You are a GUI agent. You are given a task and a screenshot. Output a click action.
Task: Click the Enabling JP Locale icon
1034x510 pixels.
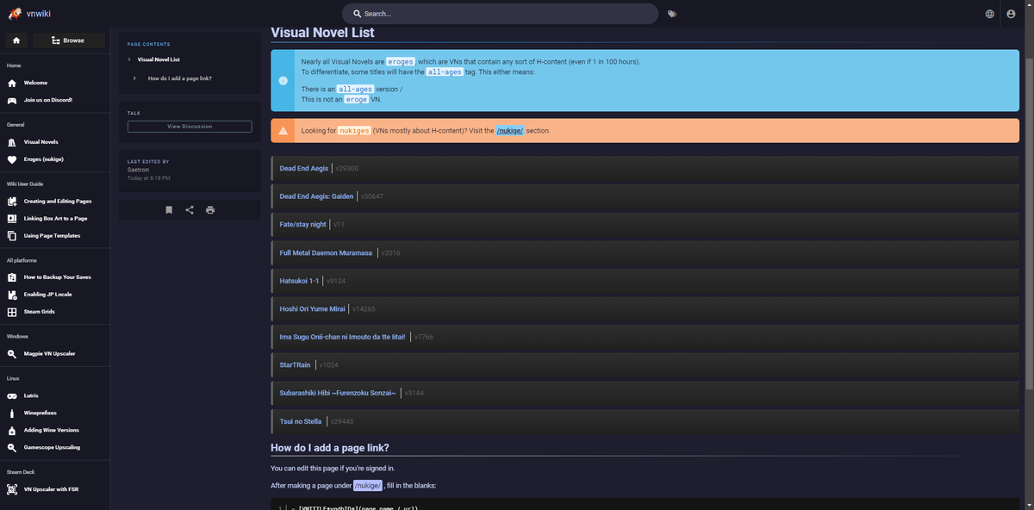point(12,295)
